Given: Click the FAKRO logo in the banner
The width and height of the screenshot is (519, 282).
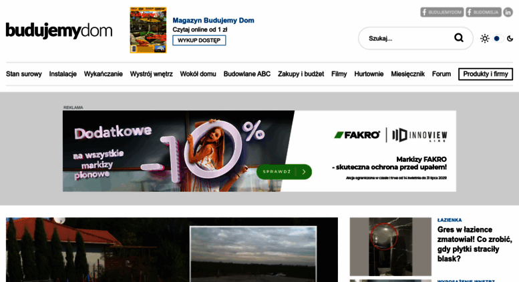Looking at the screenshot, I should click(357, 135).
